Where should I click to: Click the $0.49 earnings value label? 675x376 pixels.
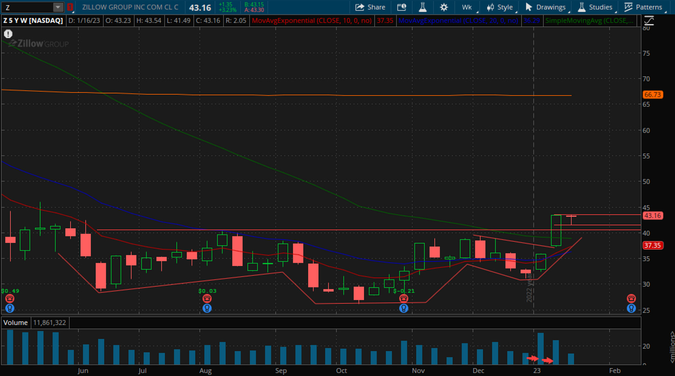(10, 291)
